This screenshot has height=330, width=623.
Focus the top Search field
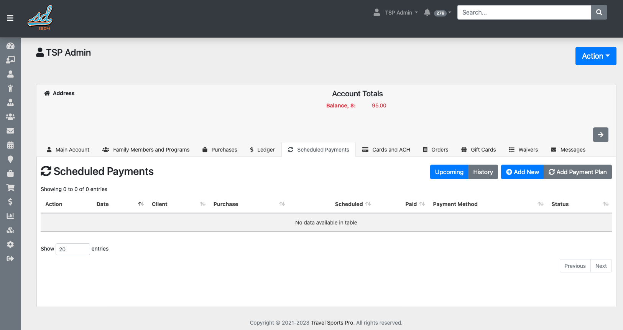pyautogui.click(x=524, y=12)
